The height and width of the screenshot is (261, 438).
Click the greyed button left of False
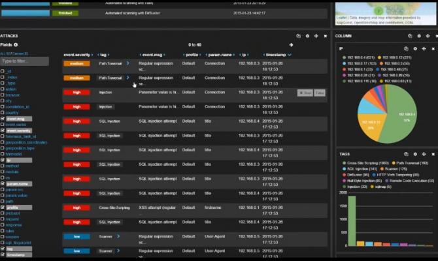[305, 93]
